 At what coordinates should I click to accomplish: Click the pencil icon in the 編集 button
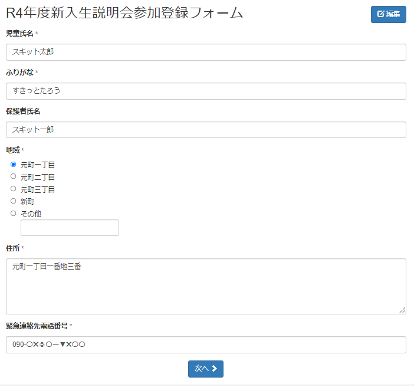tap(381, 14)
